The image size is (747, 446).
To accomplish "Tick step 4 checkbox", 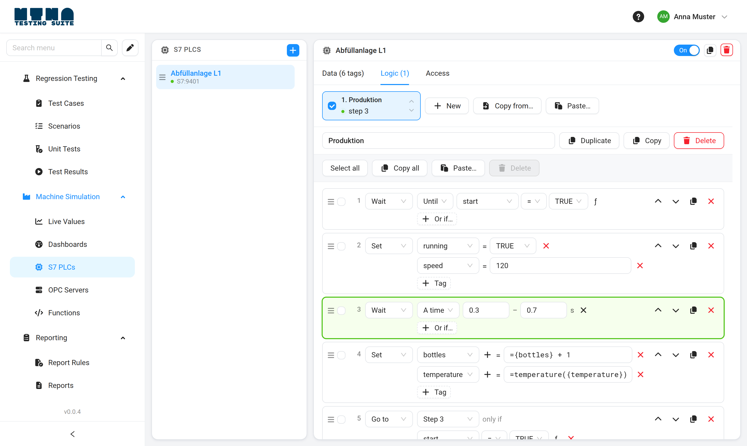I will tap(341, 355).
